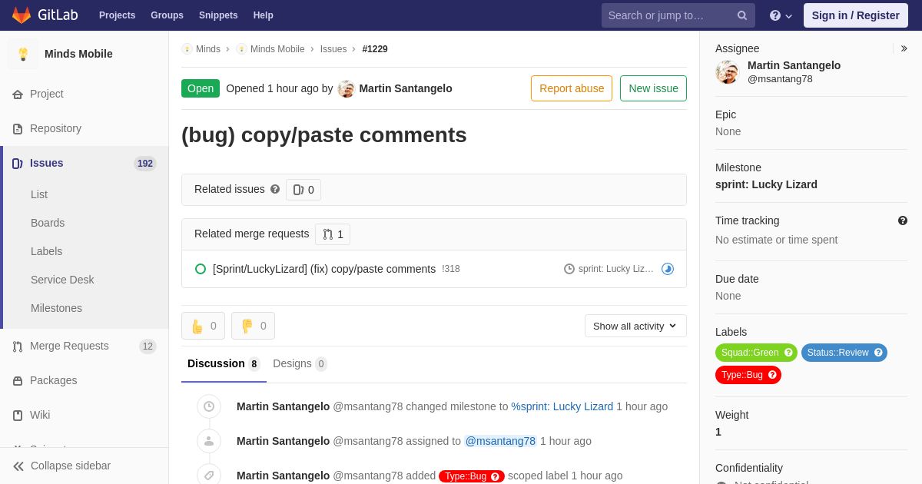Click Squad::Green label in sidebar

point(756,353)
